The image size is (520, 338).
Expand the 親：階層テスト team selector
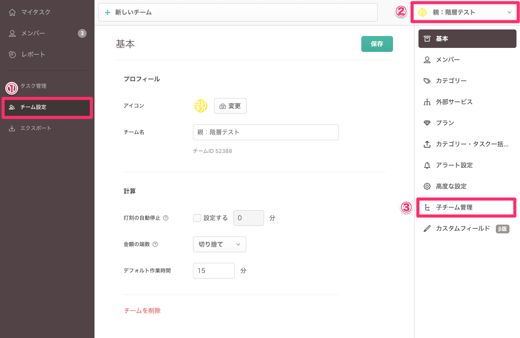pyautogui.click(x=465, y=12)
